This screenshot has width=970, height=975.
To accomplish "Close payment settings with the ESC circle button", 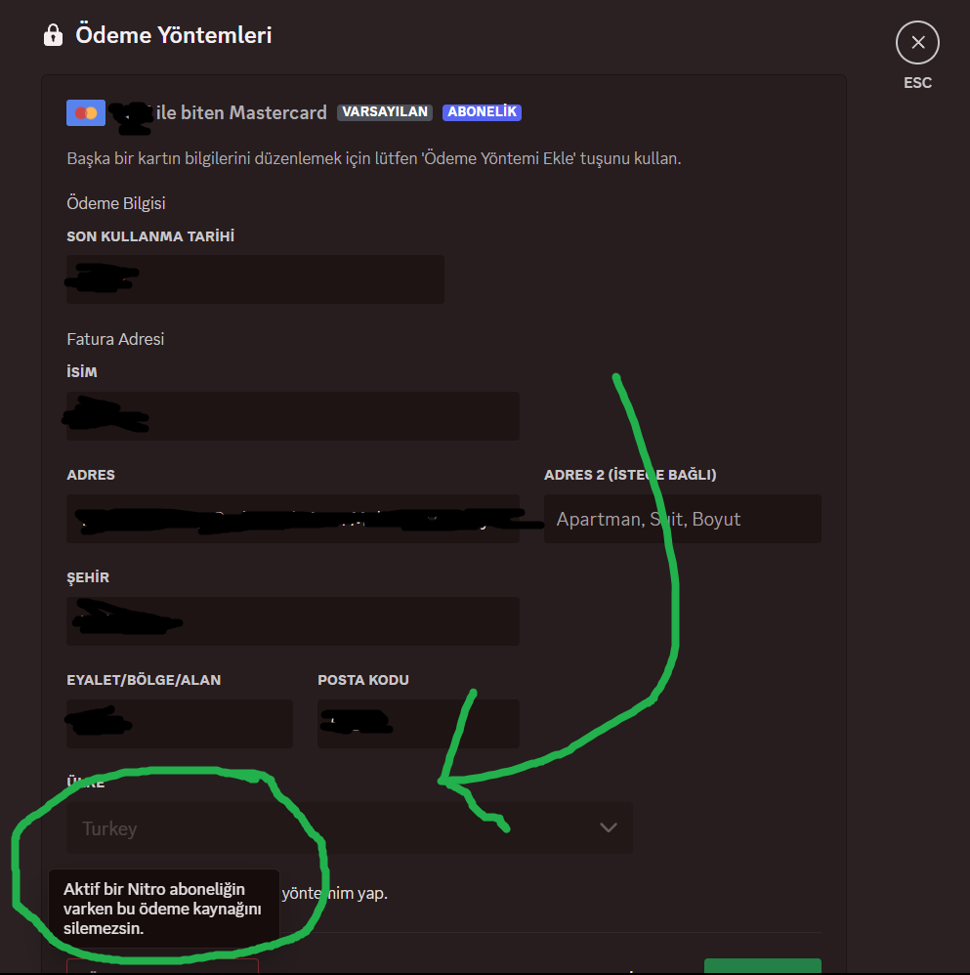I will 917,42.
